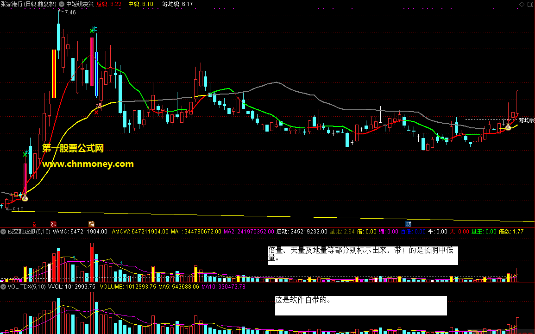Click the 7.46 high price label
Screen dimensions: 535x334
pyautogui.click(x=70, y=13)
